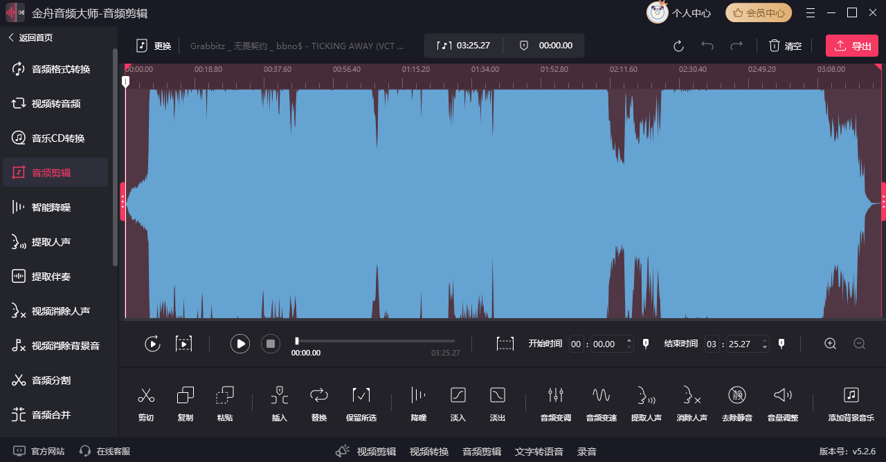Click the start time minutes field

click(x=577, y=344)
